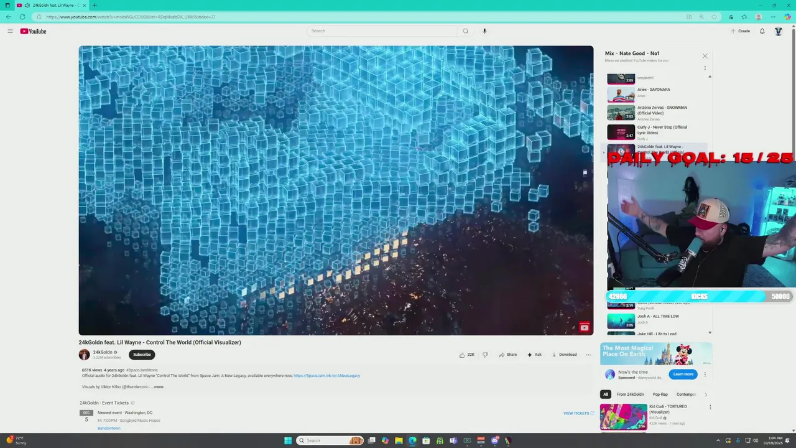The height and width of the screenshot is (448, 796).
Task: Open the YouTube hamburger guide menu
Action: coord(10,31)
